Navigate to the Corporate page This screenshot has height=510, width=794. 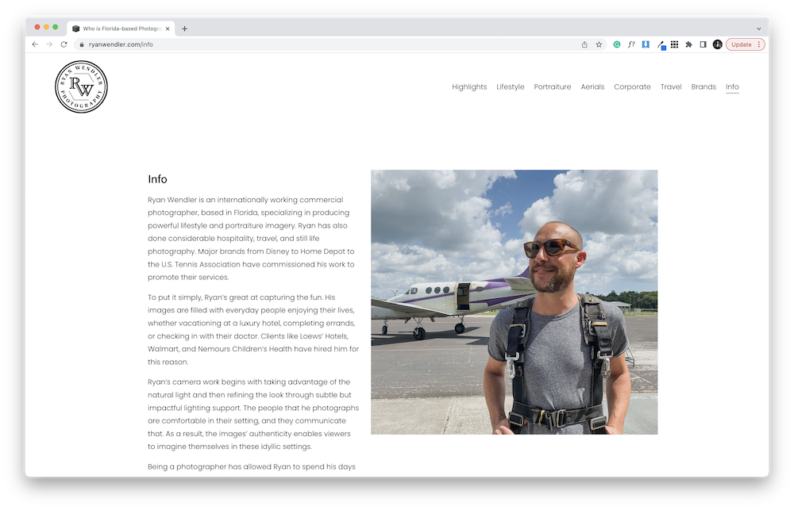pos(633,87)
